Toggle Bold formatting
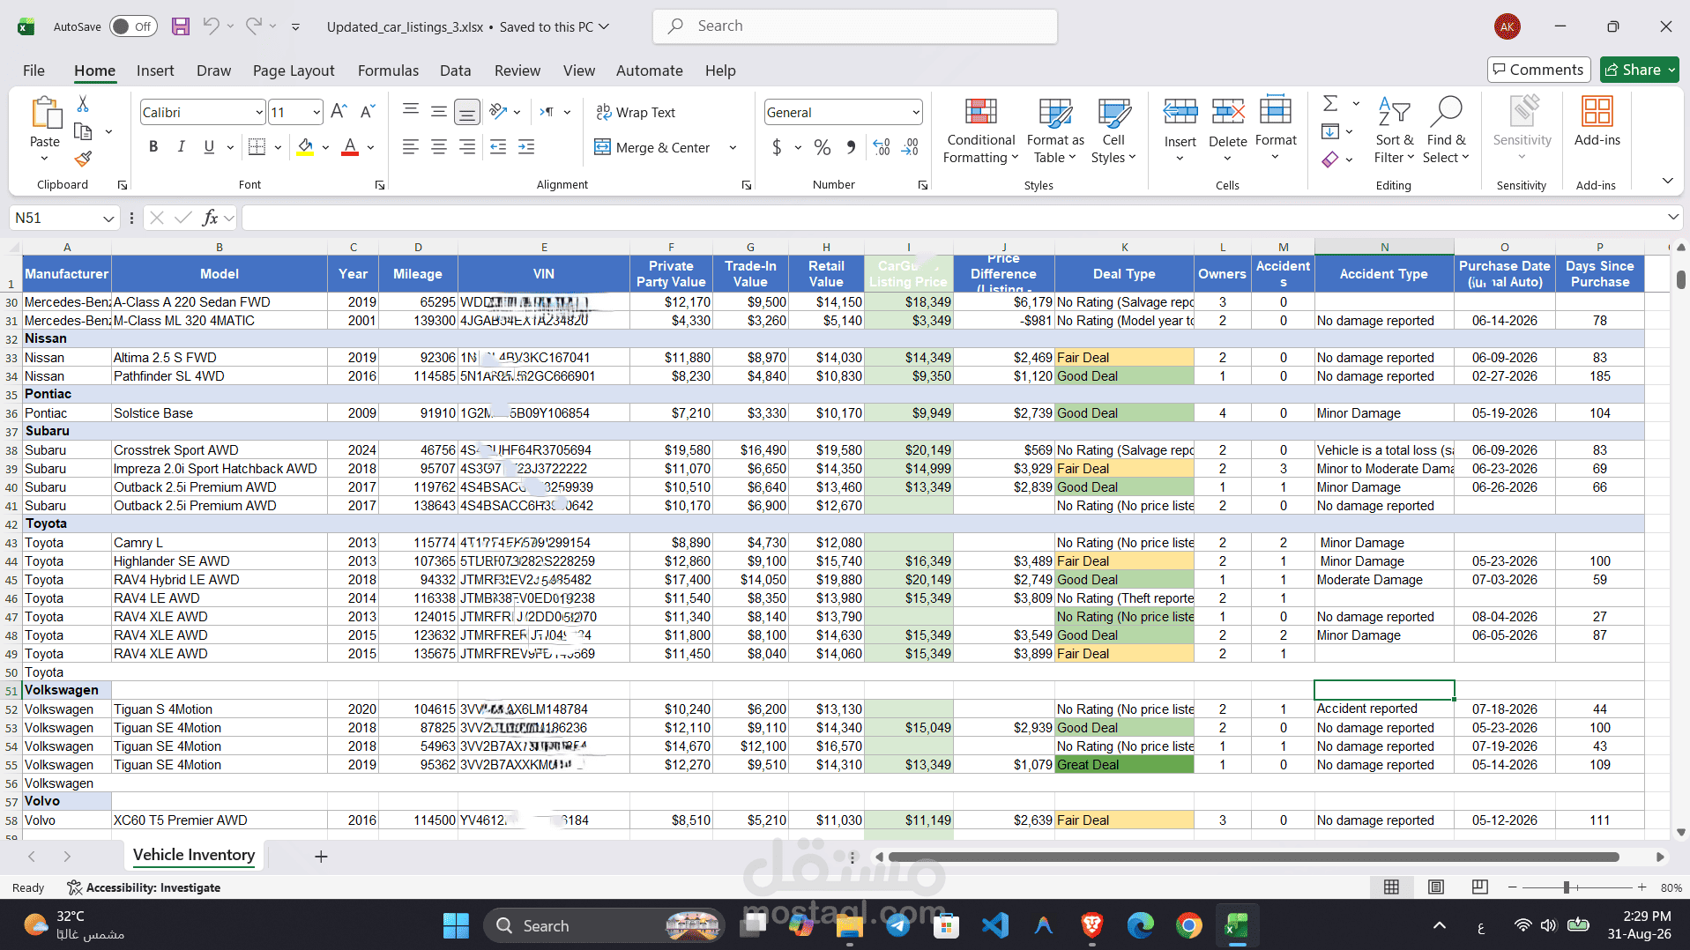This screenshot has height=950, width=1690. tap(153, 147)
